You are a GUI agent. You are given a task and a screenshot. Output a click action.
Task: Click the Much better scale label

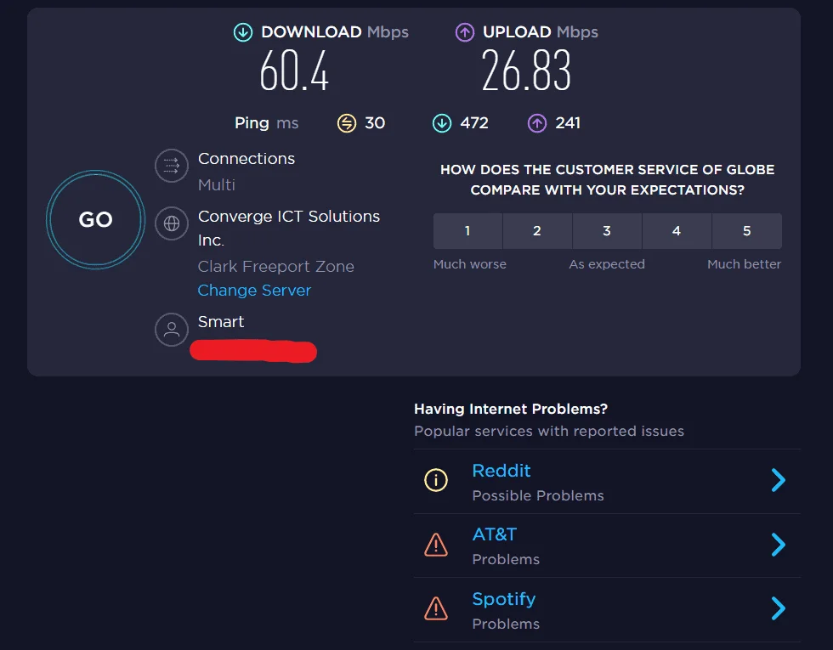[x=744, y=264]
